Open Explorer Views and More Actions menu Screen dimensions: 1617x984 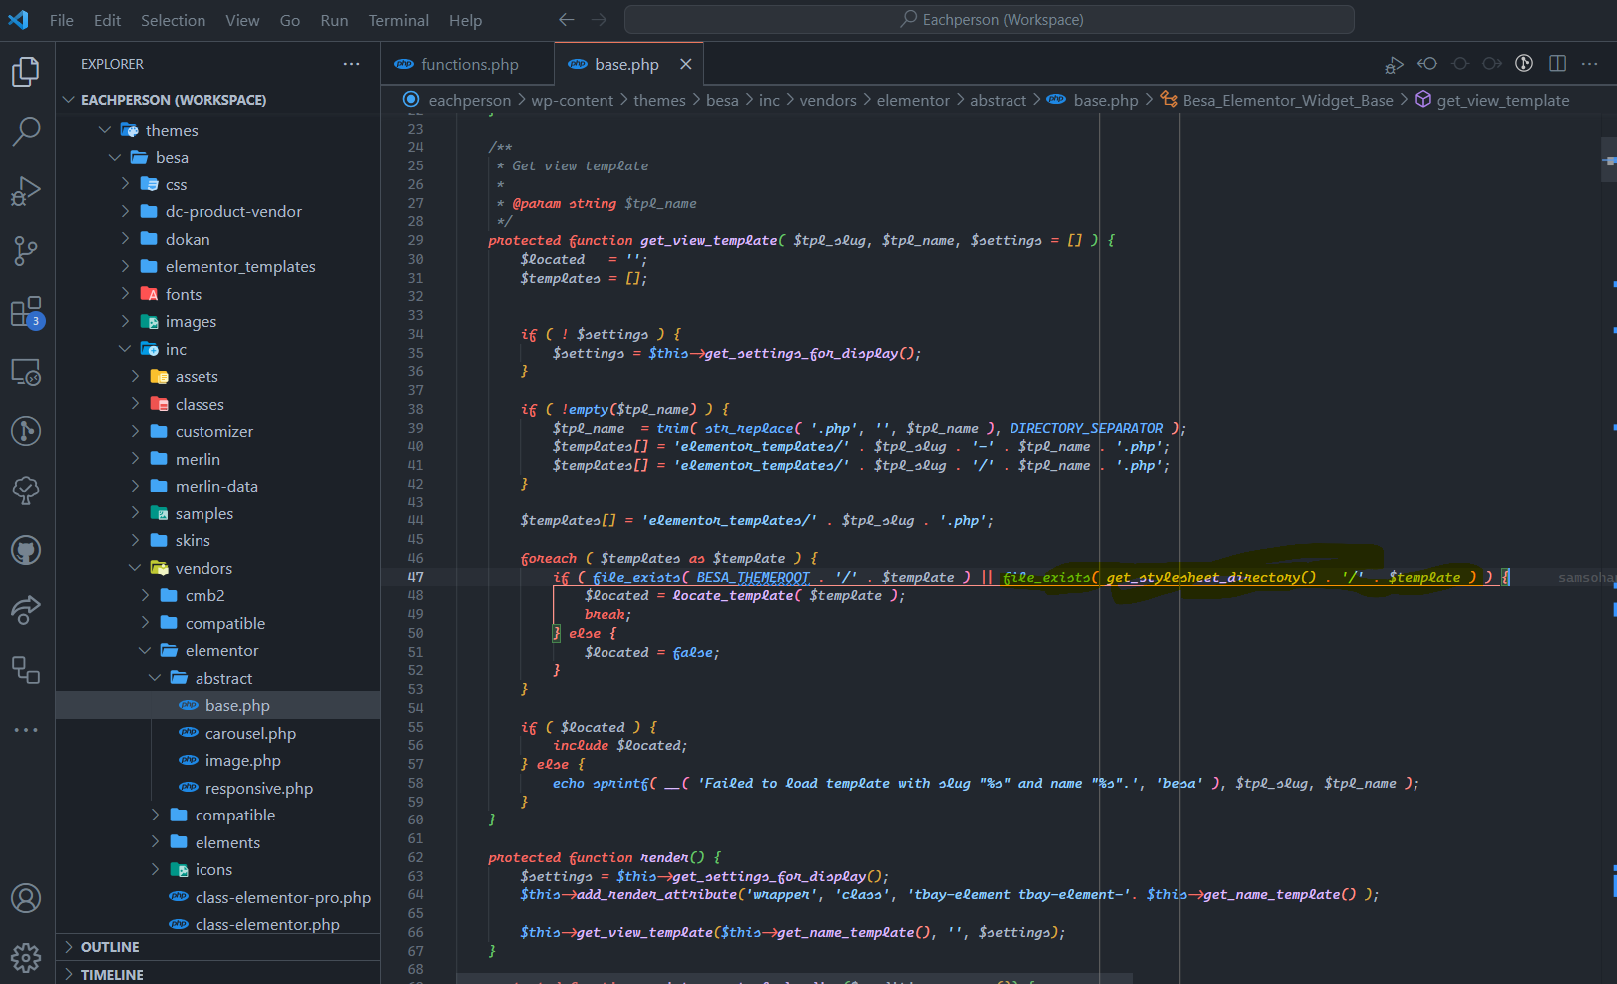pos(351,64)
